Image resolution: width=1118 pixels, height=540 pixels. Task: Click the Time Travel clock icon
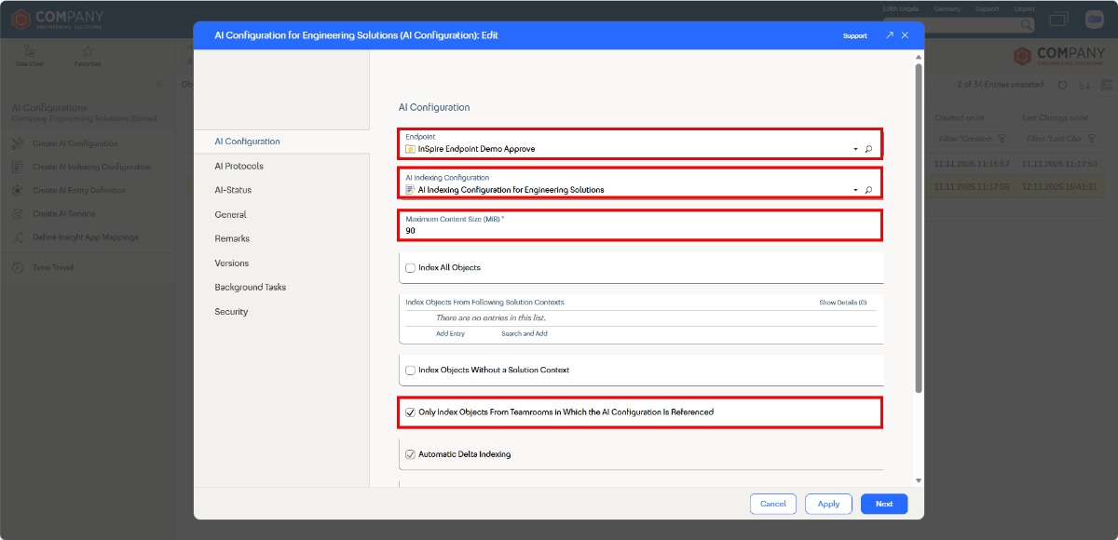pos(18,268)
